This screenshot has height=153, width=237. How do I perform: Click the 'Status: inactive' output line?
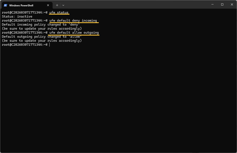point(17,16)
